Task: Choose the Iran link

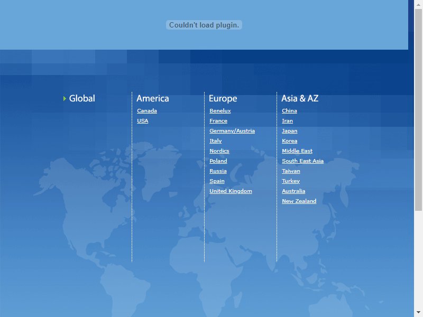Action: click(x=287, y=121)
